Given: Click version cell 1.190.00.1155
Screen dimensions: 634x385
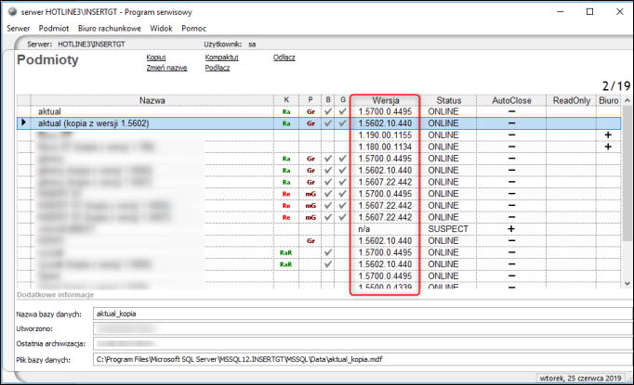Looking at the screenshot, I should [385, 135].
